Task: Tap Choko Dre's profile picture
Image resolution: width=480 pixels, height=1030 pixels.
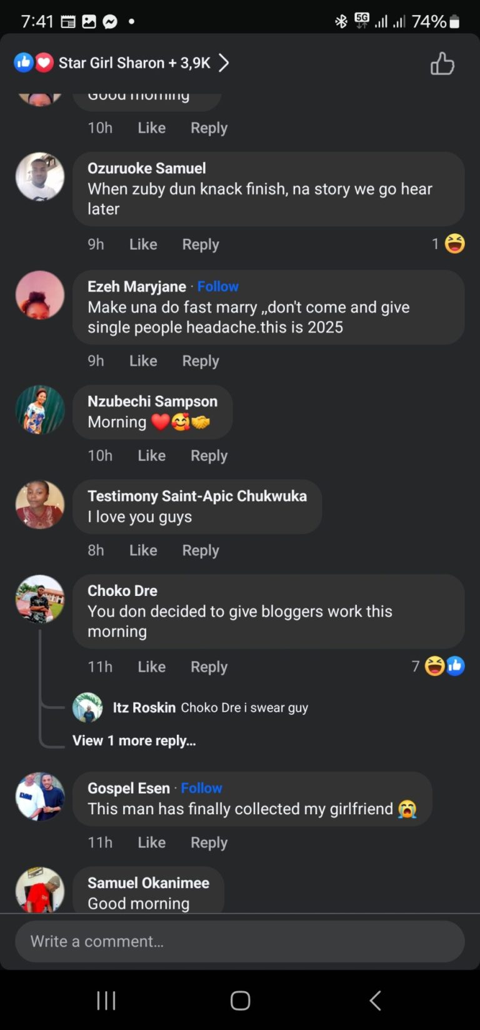Action: (x=40, y=599)
